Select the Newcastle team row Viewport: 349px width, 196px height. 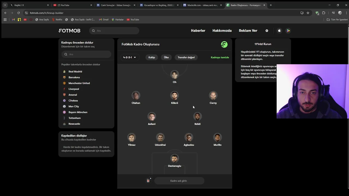click(86, 124)
